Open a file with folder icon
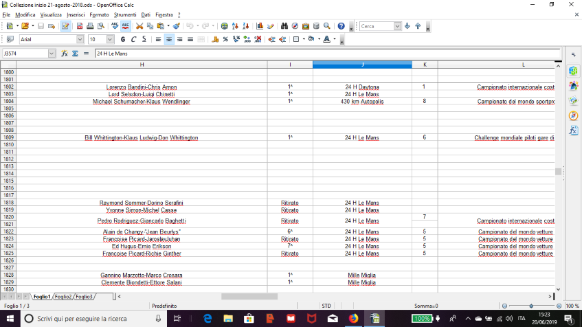The width and height of the screenshot is (582, 327). click(x=25, y=26)
